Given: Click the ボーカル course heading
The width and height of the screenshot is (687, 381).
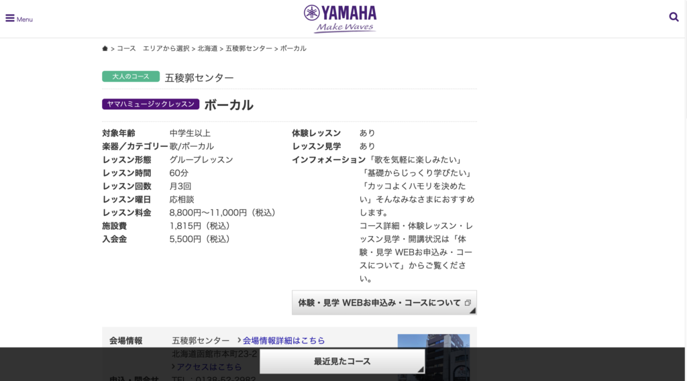Looking at the screenshot, I should pos(229,105).
